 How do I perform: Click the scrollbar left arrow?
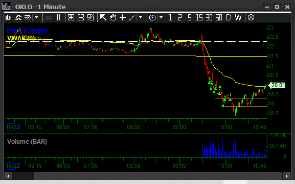(x=8, y=176)
